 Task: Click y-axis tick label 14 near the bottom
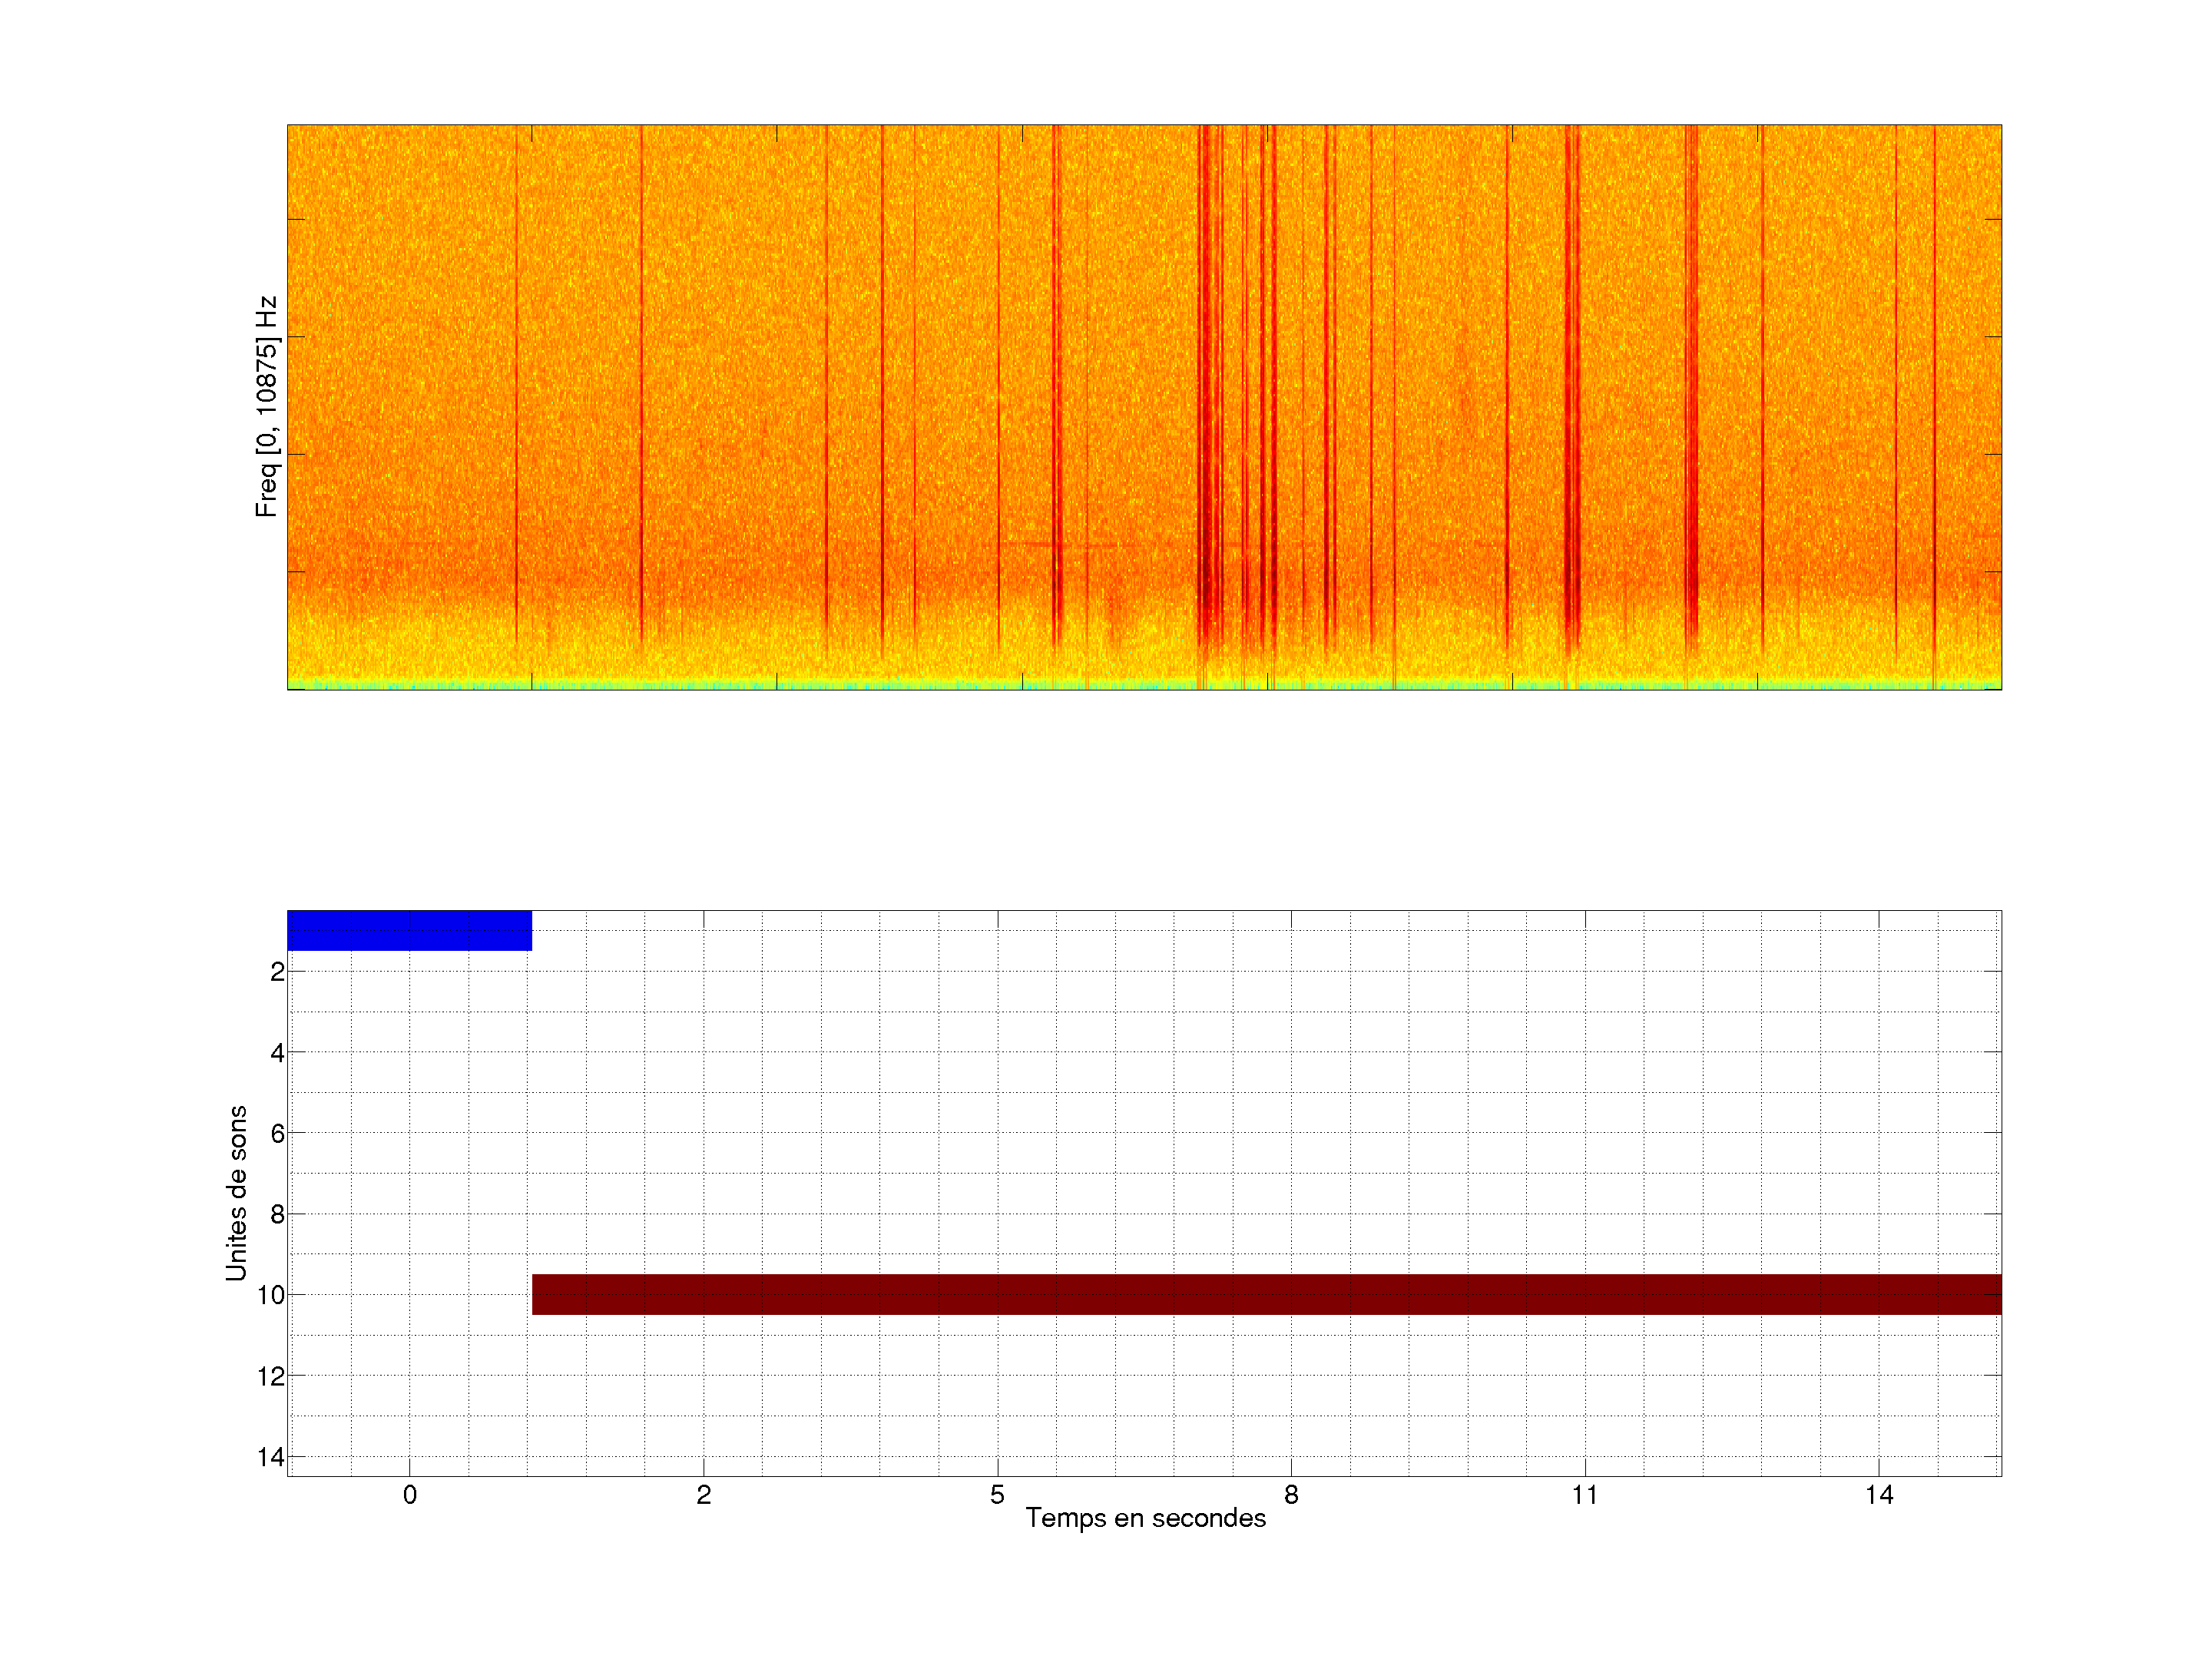pyautogui.click(x=271, y=1457)
